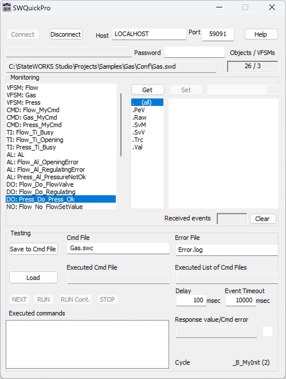The width and height of the screenshot is (286, 379).
Task: Choose AL: Flow_Al_OpeningError item
Action: pos(42,162)
